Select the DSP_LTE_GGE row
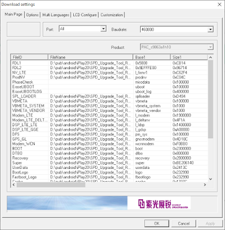Viewport: 225px width, 230px height. (109, 130)
